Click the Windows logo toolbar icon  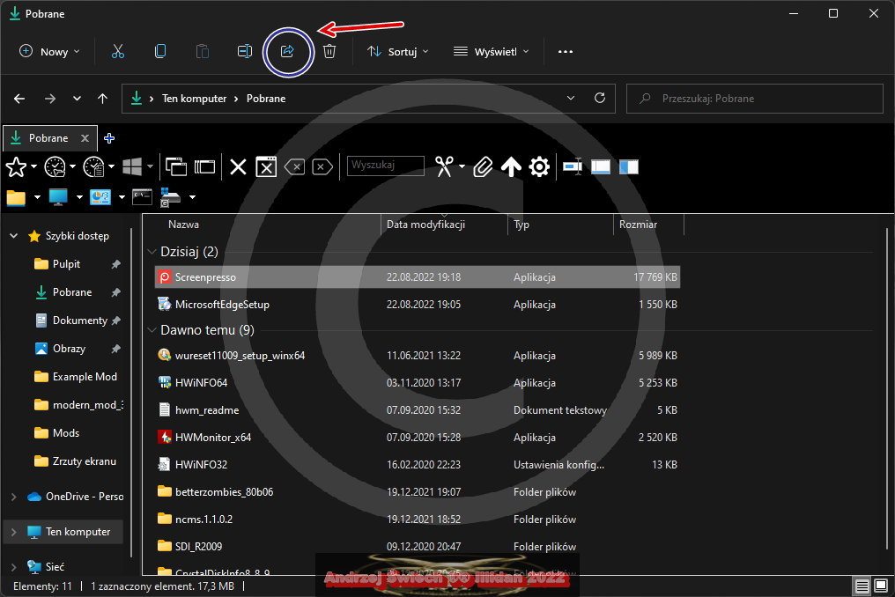pyautogui.click(x=132, y=167)
